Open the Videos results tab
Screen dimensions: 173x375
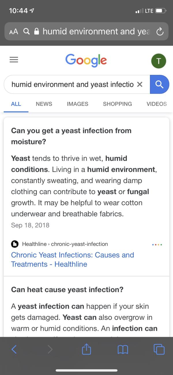click(157, 104)
